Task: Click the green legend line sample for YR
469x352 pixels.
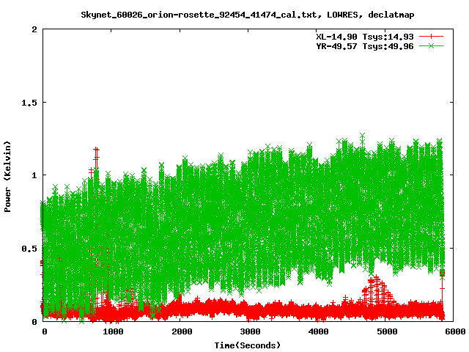Action: (431, 45)
